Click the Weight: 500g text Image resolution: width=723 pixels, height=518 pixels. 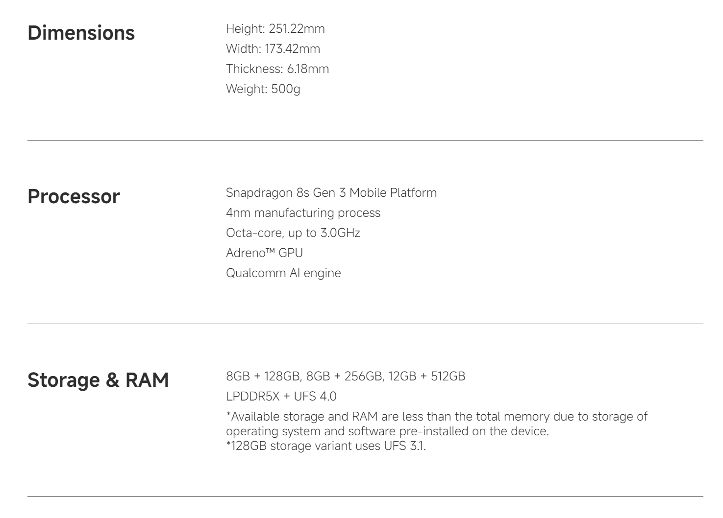pos(263,89)
